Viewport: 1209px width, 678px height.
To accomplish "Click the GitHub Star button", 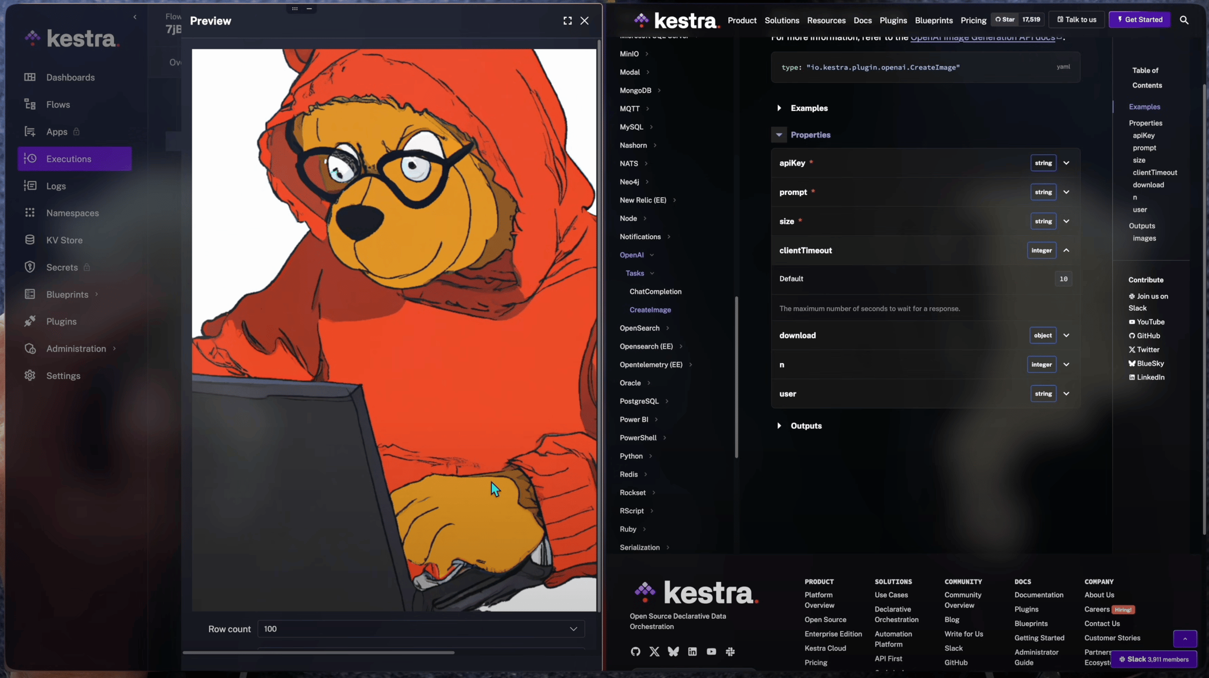I will pos(1005,20).
